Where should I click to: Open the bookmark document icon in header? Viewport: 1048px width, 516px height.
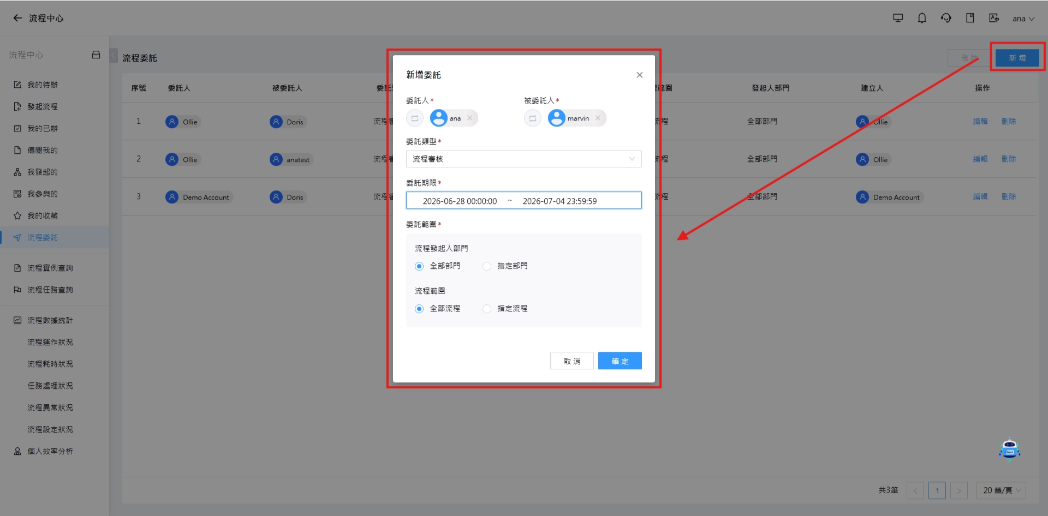pyautogui.click(x=970, y=18)
